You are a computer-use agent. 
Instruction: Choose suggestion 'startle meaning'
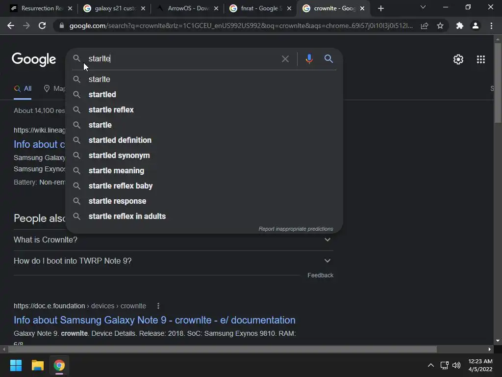click(204, 170)
